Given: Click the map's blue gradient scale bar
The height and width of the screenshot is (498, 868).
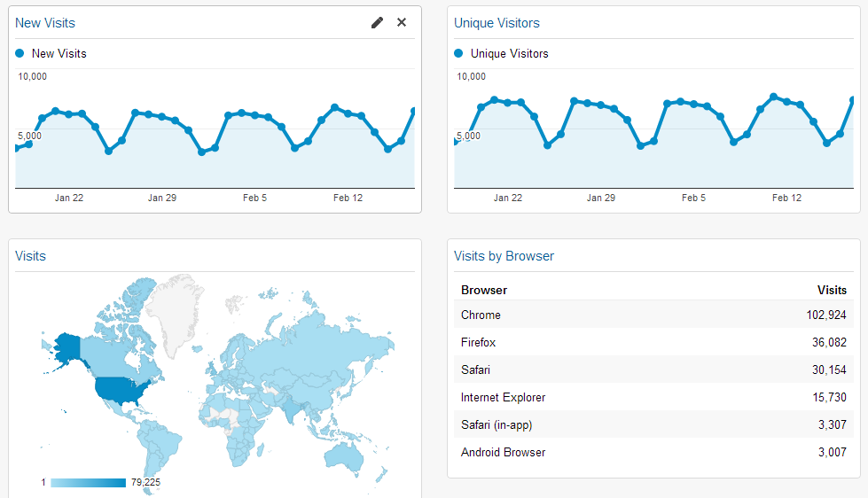Looking at the screenshot, I should [x=88, y=483].
